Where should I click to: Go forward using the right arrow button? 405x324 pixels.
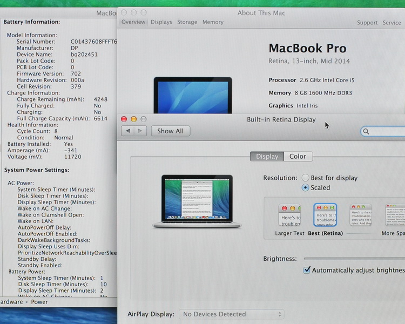pos(140,131)
